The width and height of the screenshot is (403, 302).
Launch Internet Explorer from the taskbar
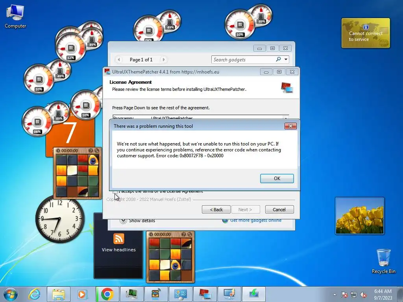[35, 294]
